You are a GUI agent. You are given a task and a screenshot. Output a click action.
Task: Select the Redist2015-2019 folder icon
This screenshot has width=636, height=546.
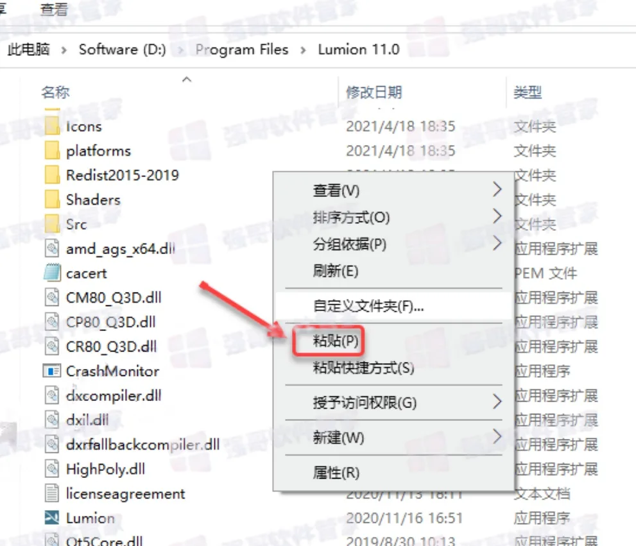tap(52, 175)
